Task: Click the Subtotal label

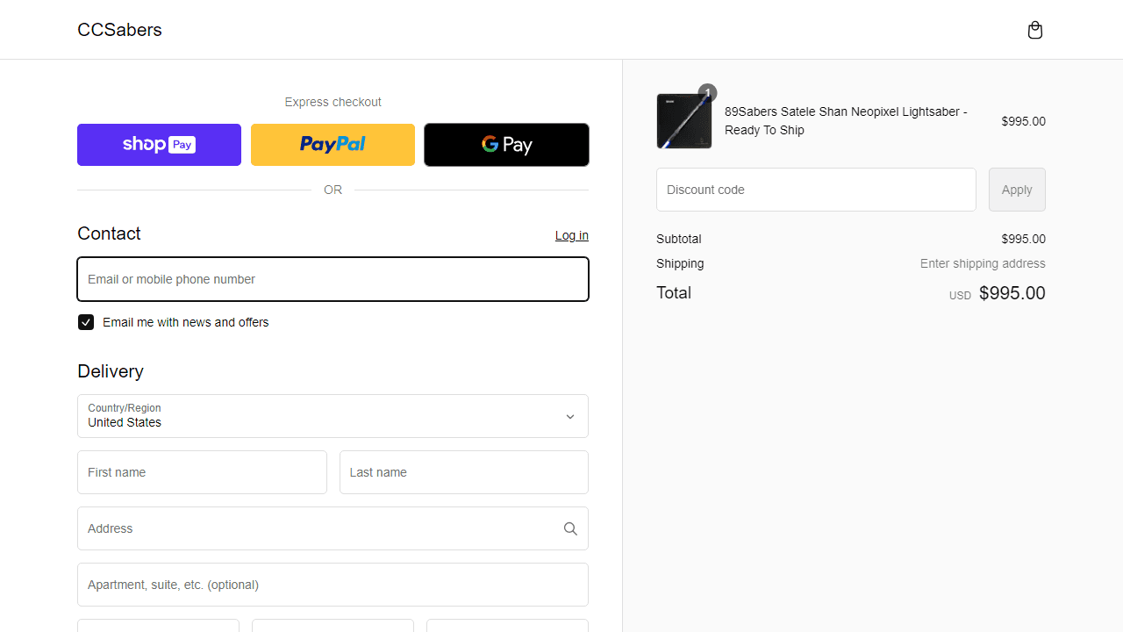Action: 679,239
